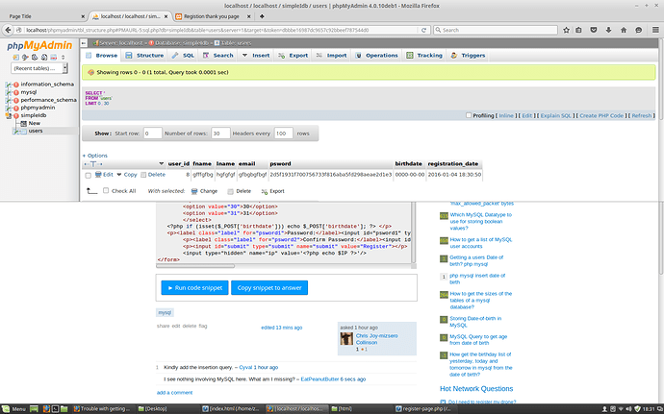Click the simpleldb database icon in tree
The height and width of the screenshot is (414, 664).
16,115
